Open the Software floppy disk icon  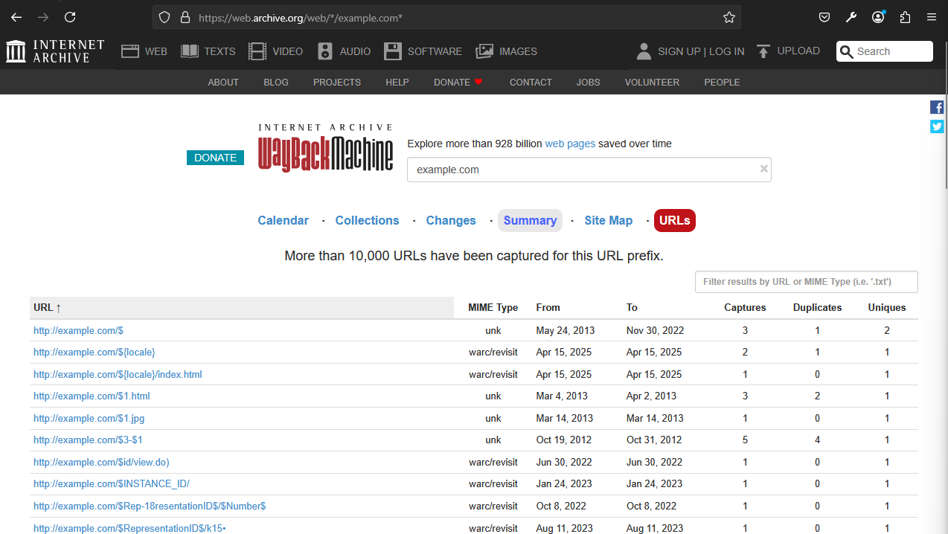393,51
